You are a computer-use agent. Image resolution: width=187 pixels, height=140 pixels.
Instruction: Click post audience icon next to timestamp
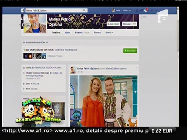pyautogui.click(x=82, y=72)
